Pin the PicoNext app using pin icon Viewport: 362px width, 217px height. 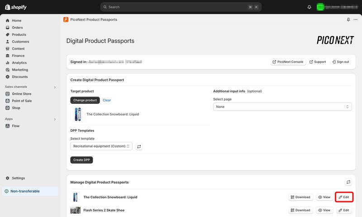(348, 20)
